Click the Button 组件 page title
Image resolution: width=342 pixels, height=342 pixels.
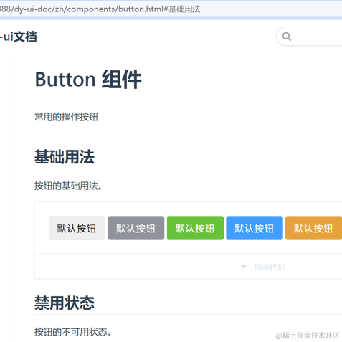point(88,80)
